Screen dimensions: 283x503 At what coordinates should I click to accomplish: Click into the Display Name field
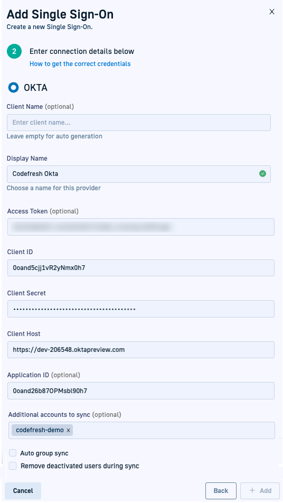tap(139, 174)
